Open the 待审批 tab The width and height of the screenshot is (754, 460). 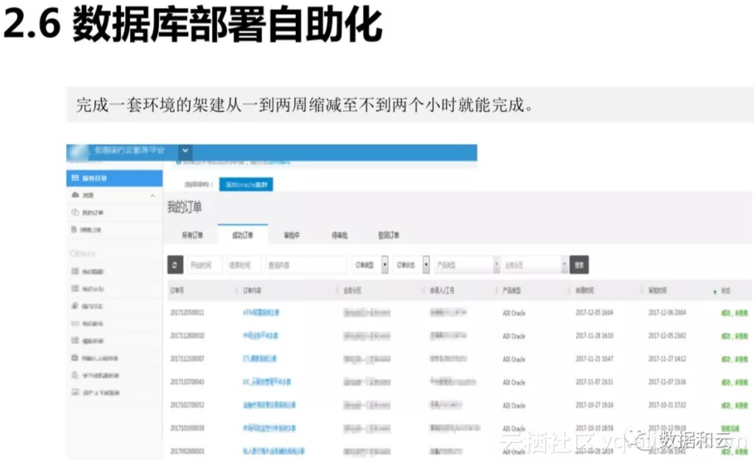click(341, 234)
